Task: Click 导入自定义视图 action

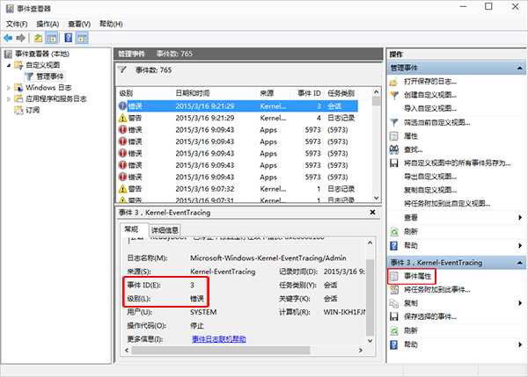Action: pyautogui.click(x=430, y=109)
